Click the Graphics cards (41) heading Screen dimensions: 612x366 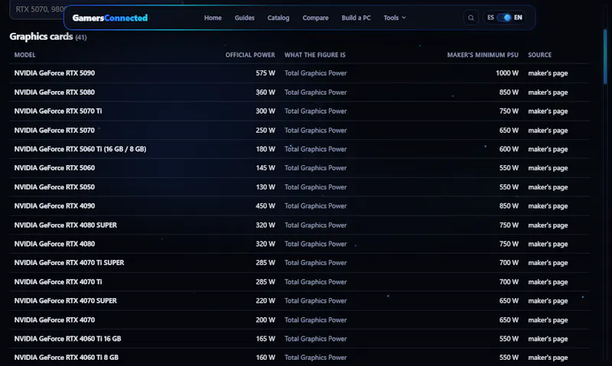(48, 37)
